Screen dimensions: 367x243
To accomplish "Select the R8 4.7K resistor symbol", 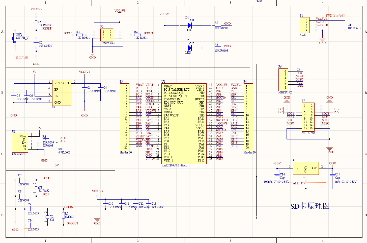I will [57, 151].
